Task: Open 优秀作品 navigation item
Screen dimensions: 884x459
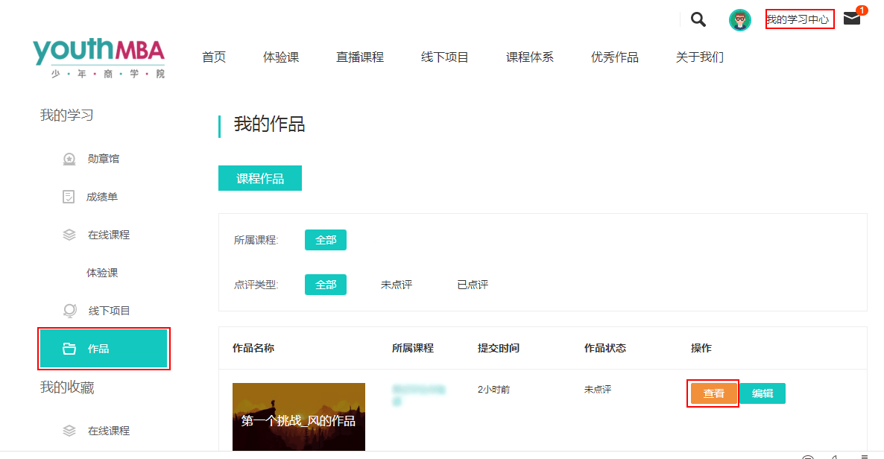Action: [614, 57]
